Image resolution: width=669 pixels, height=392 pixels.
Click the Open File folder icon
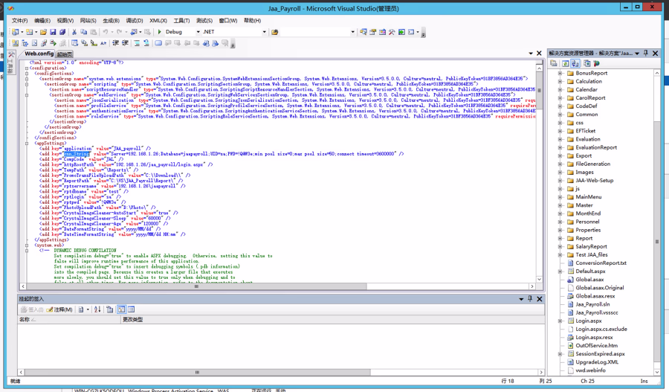[x=43, y=32]
